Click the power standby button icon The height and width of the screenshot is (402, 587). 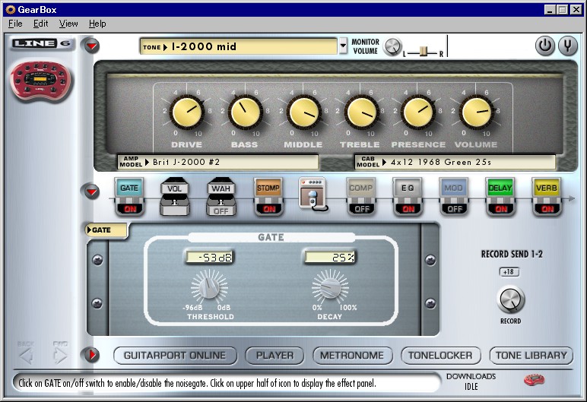[545, 46]
